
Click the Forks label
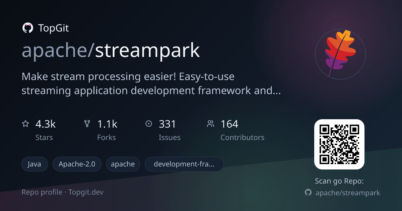(x=107, y=138)
